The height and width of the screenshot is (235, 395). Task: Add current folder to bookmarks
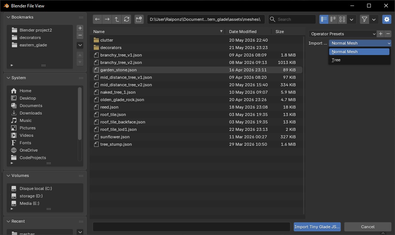80,28
